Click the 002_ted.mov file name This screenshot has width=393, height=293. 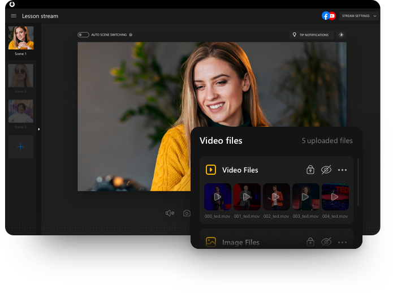pyautogui.click(x=276, y=216)
